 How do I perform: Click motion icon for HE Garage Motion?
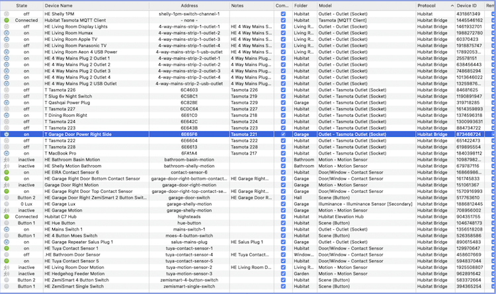(x=7, y=210)
